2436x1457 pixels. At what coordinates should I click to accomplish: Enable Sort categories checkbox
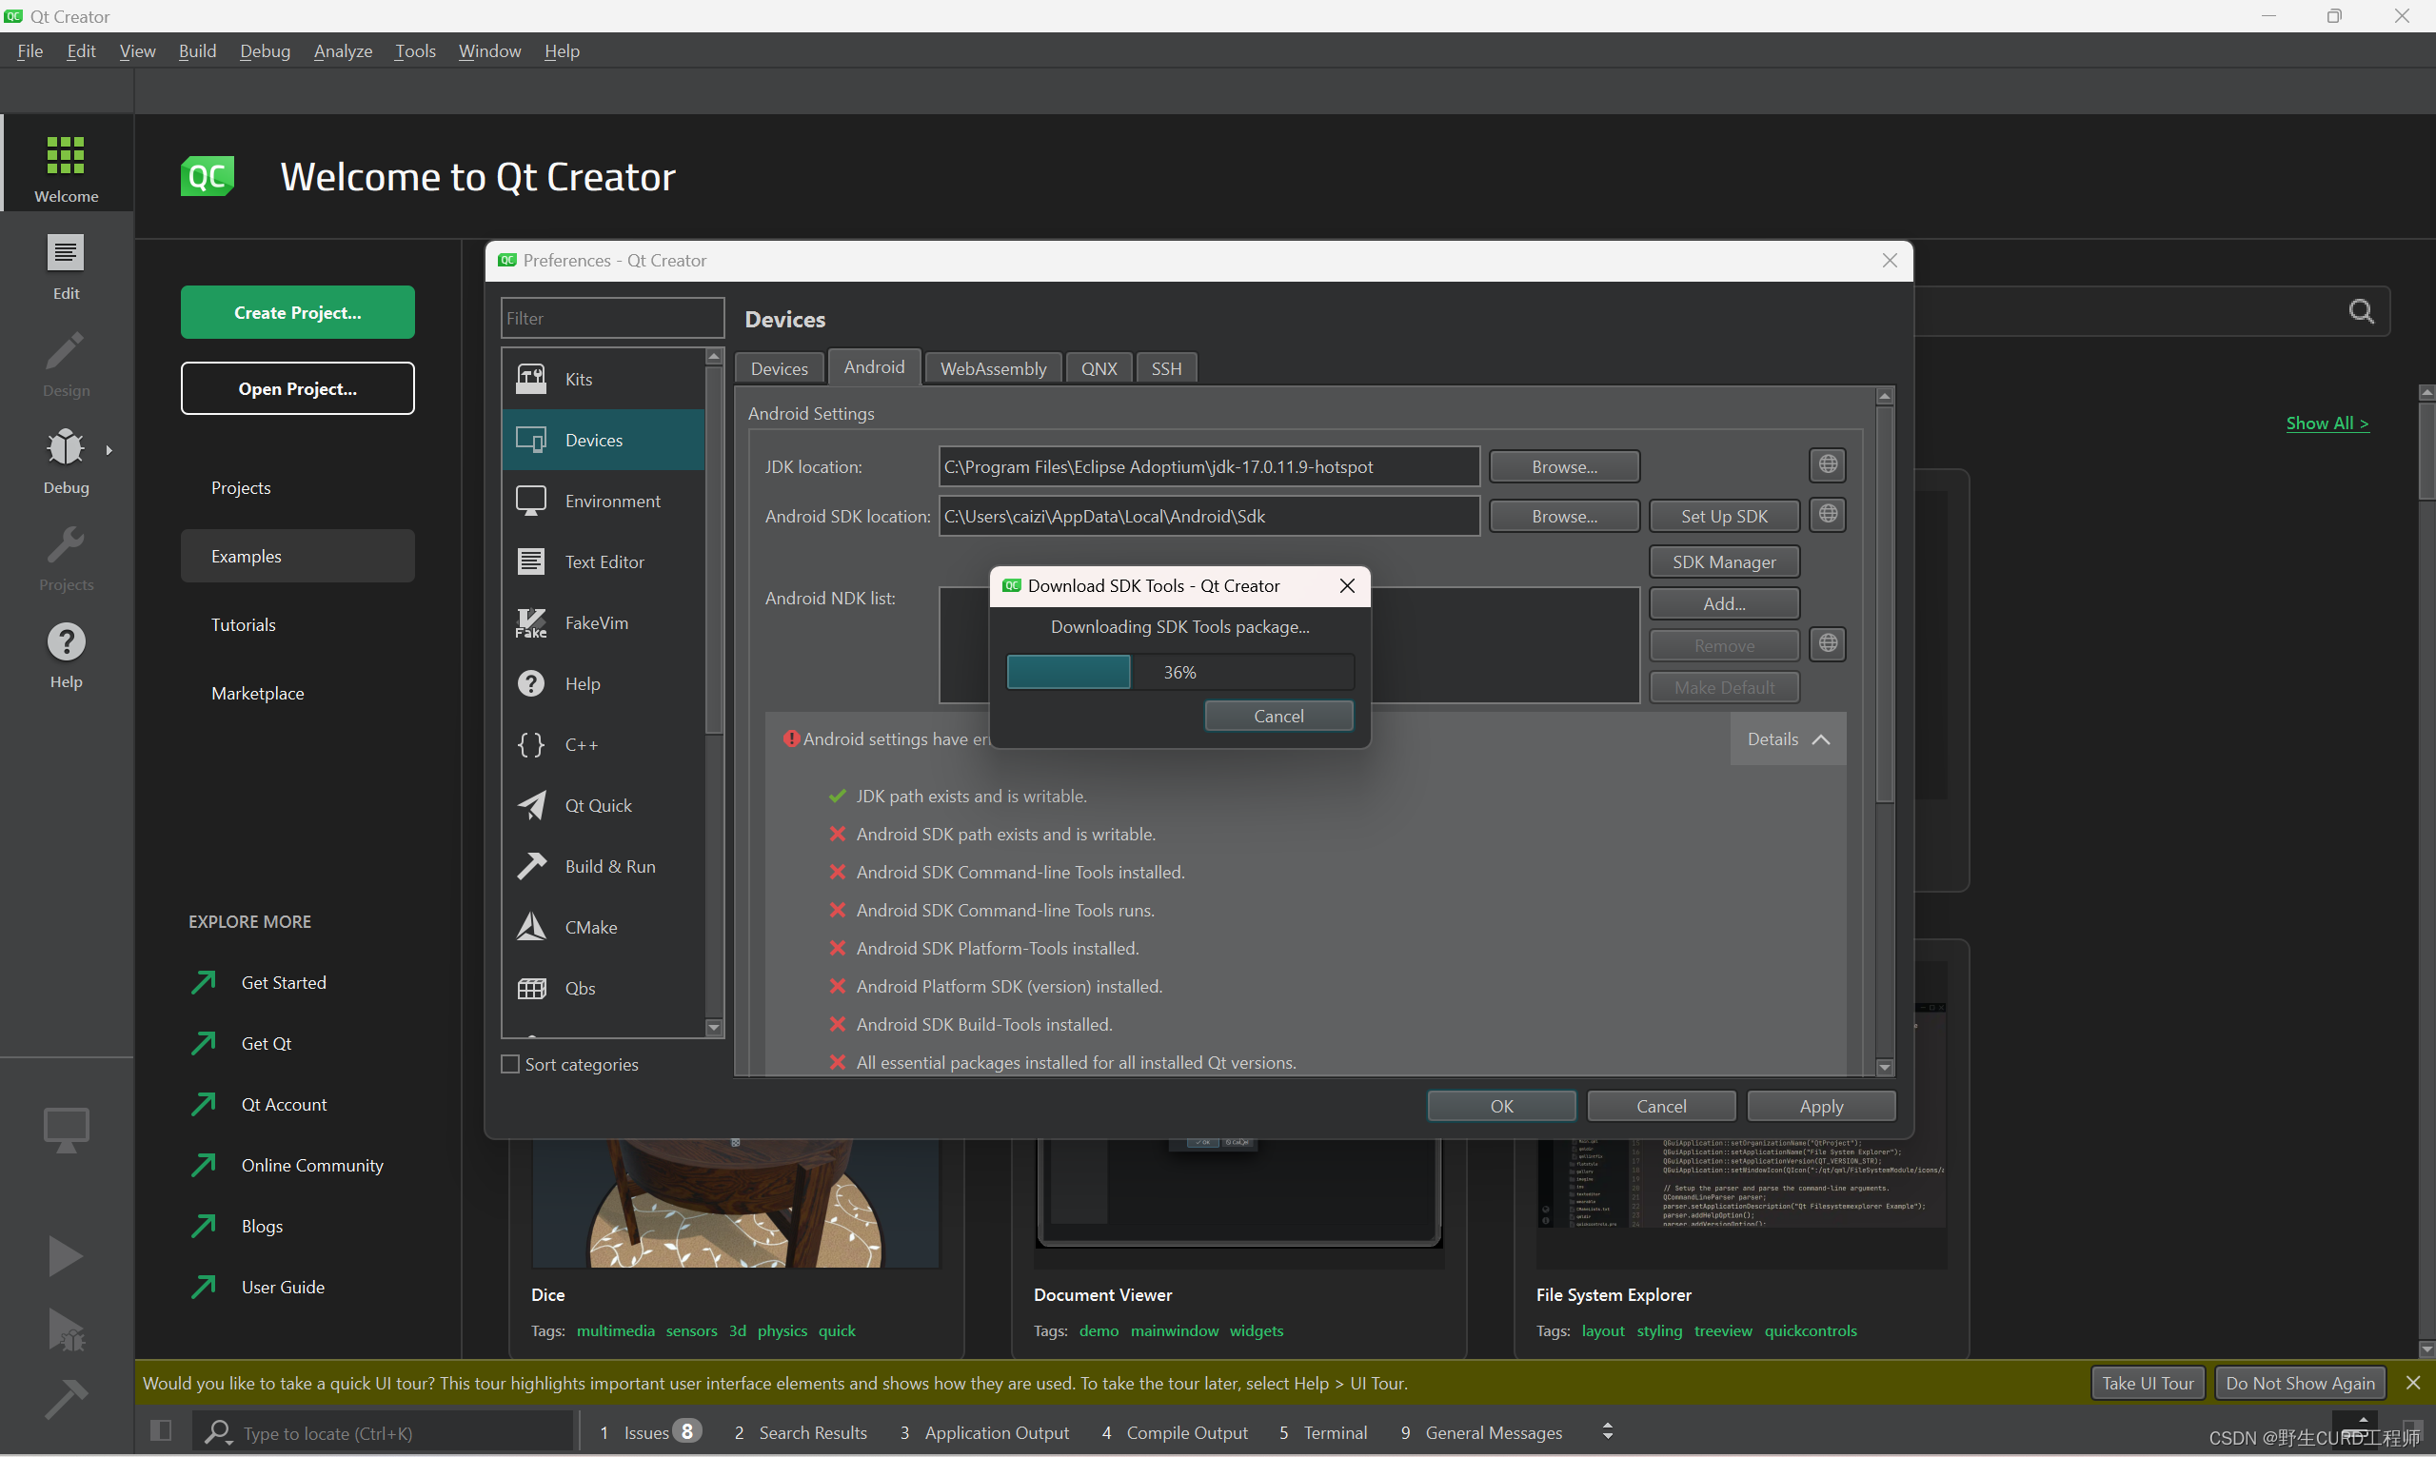click(x=510, y=1064)
